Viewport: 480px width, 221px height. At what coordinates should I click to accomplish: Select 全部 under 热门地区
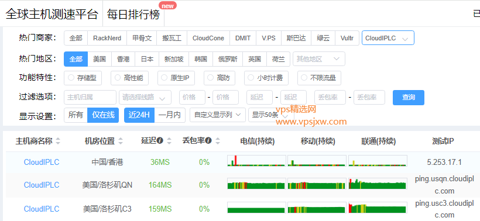tap(76, 59)
